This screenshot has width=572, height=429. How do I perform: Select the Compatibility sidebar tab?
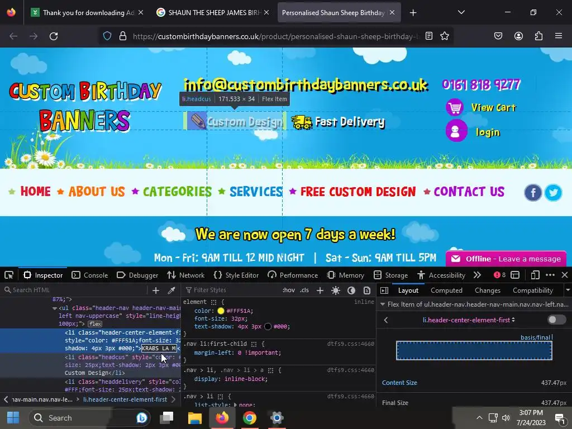click(x=532, y=290)
